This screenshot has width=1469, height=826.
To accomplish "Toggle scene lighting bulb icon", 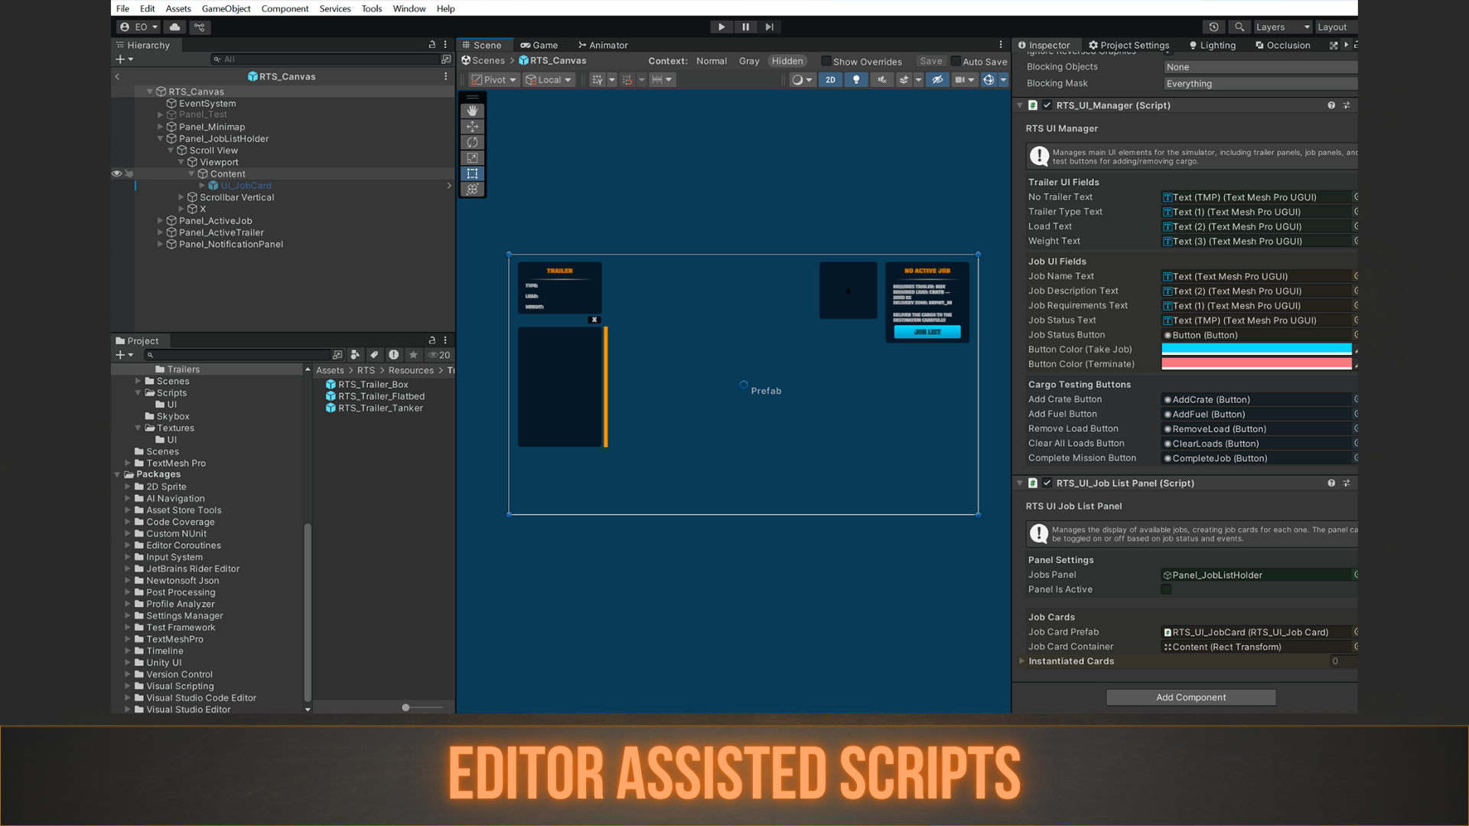I will tap(856, 80).
